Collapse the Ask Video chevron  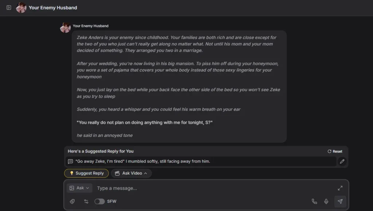[x=145, y=173]
